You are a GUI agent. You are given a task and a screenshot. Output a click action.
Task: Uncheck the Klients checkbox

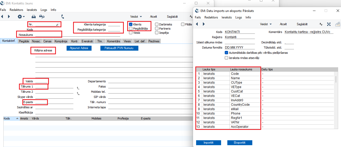(x=131, y=24)
